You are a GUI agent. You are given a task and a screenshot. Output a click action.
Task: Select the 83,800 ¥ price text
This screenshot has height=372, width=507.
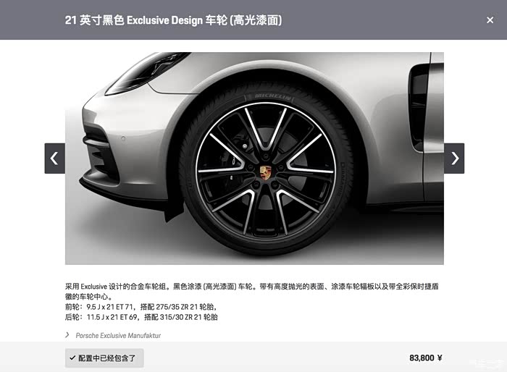[426, 358]
